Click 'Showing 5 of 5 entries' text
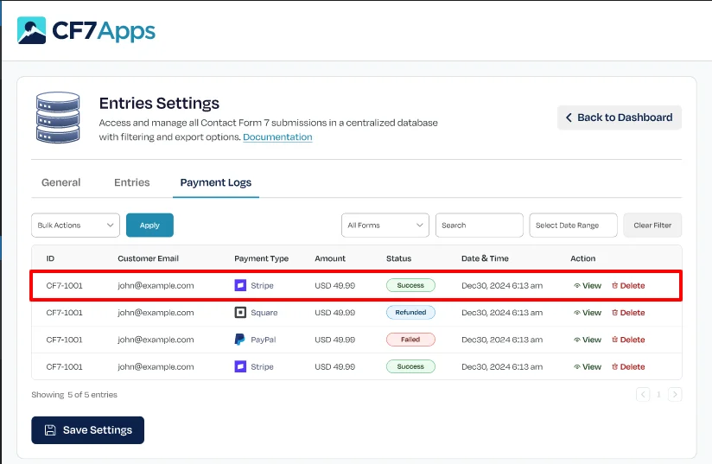The height and width of the screenshot is (464, 712). 74,395
